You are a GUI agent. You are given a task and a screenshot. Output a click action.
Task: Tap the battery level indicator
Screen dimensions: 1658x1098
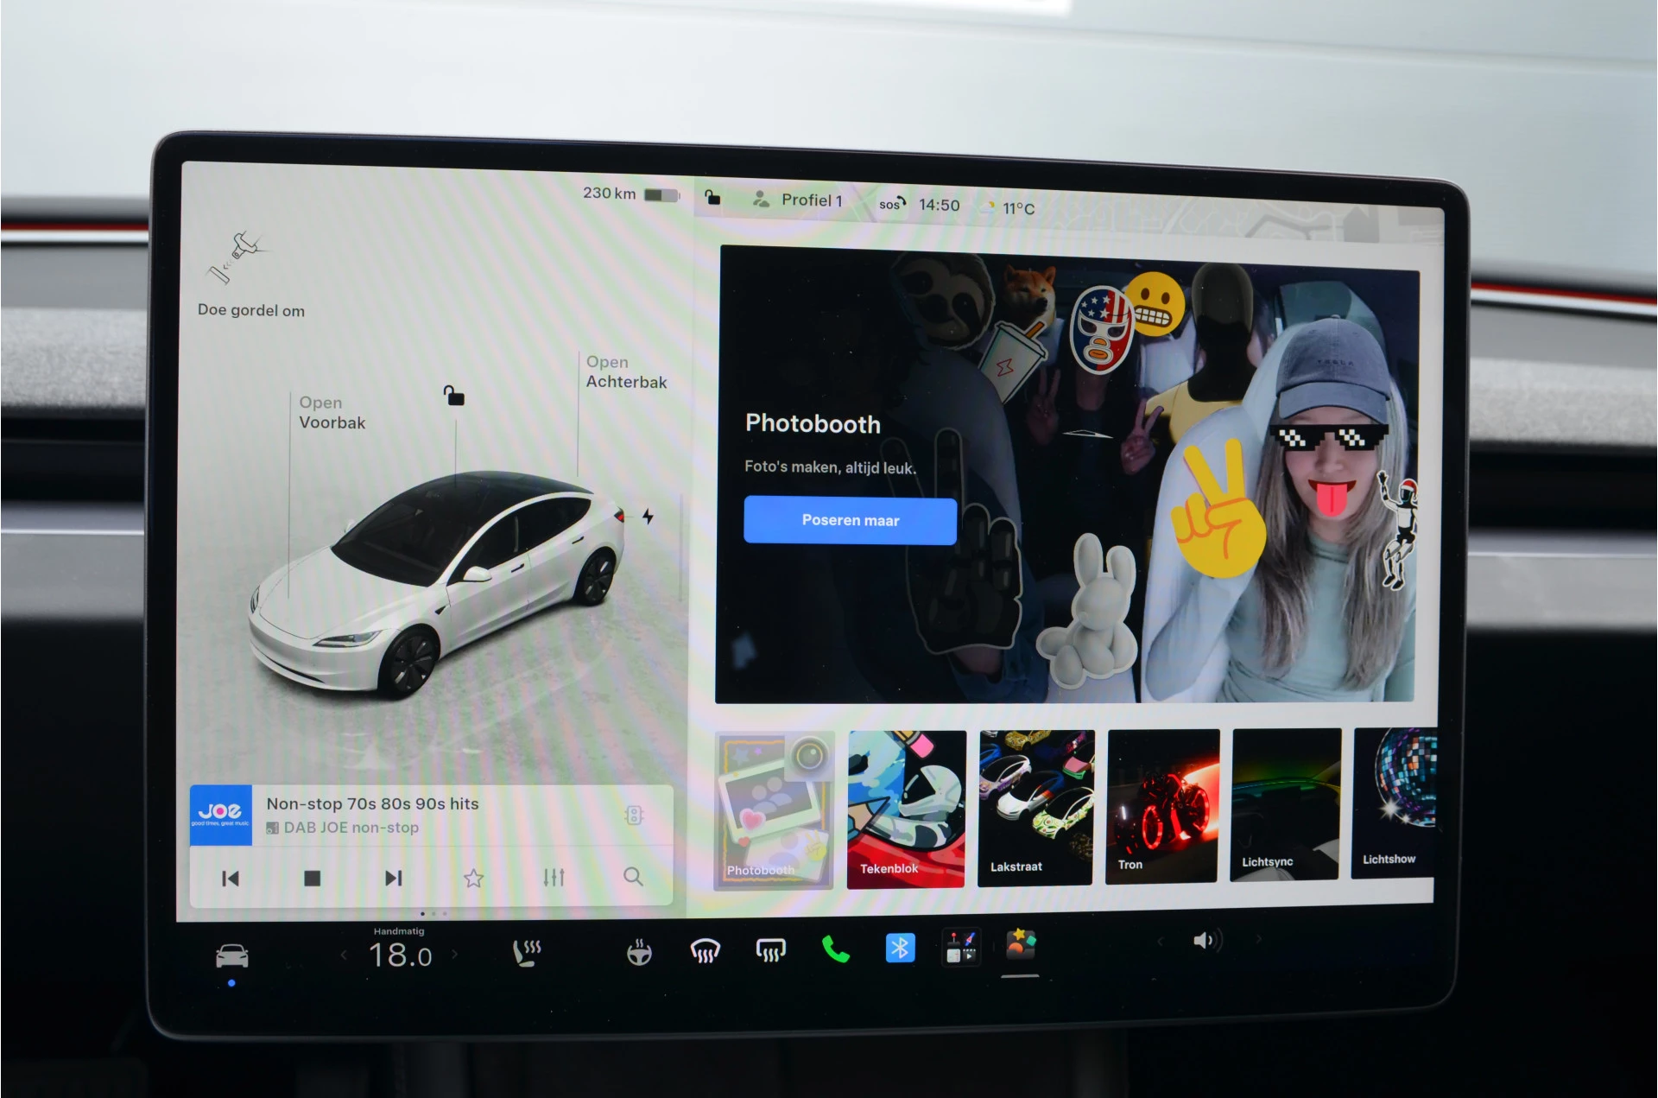(x=661, y=195)
